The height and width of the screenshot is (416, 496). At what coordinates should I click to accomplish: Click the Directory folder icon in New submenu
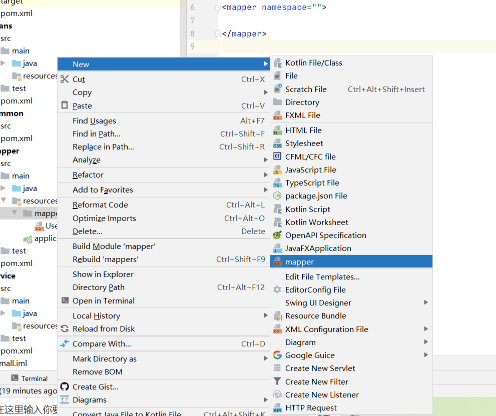(277, 102)
